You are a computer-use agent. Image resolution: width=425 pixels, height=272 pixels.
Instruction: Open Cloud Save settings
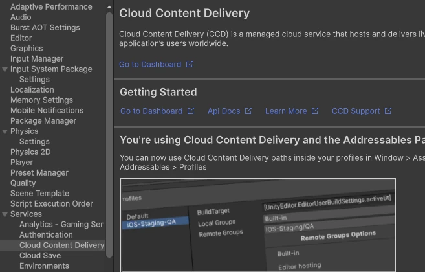tap(40, 255)
